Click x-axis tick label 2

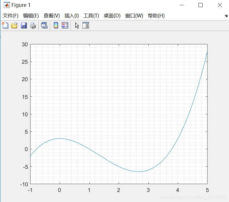click(119, 190)
